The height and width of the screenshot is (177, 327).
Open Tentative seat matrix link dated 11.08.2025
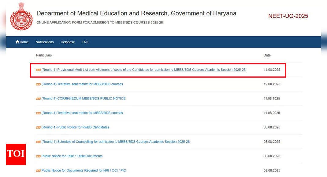82,113
